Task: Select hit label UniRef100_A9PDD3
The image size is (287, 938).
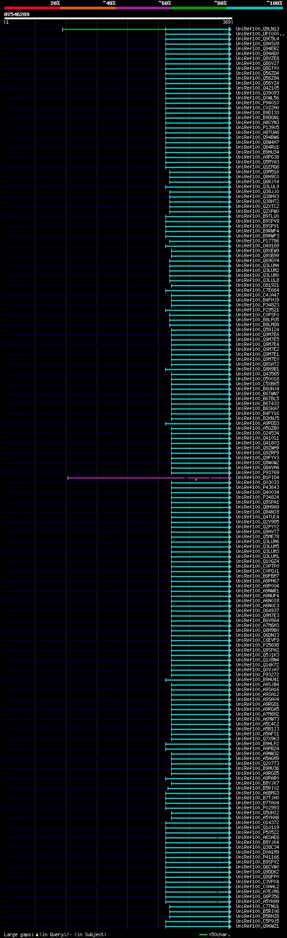Action: (257, 424)
